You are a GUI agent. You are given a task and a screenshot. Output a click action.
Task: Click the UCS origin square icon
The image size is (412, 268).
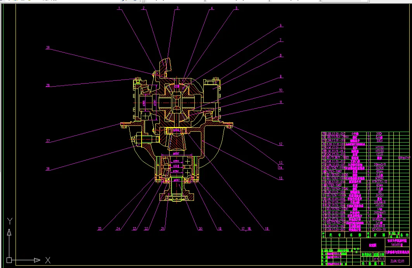point(9,260)
